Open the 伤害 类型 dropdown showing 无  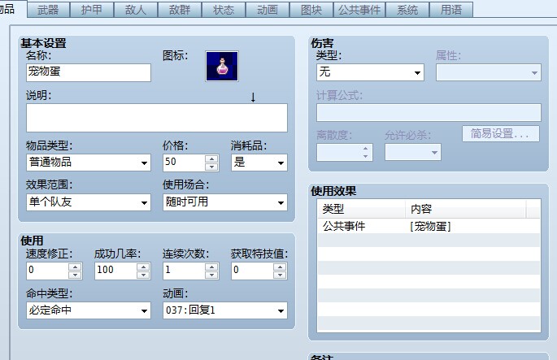[370, 72]
